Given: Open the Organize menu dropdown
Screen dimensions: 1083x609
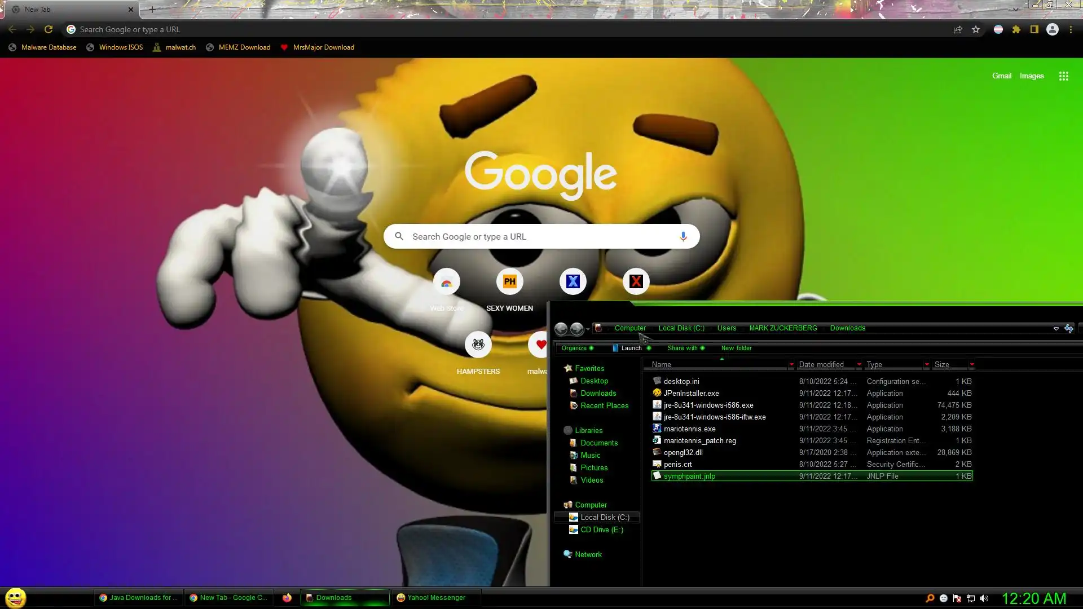Looking at the screenshot, I should tap(577, 348).
